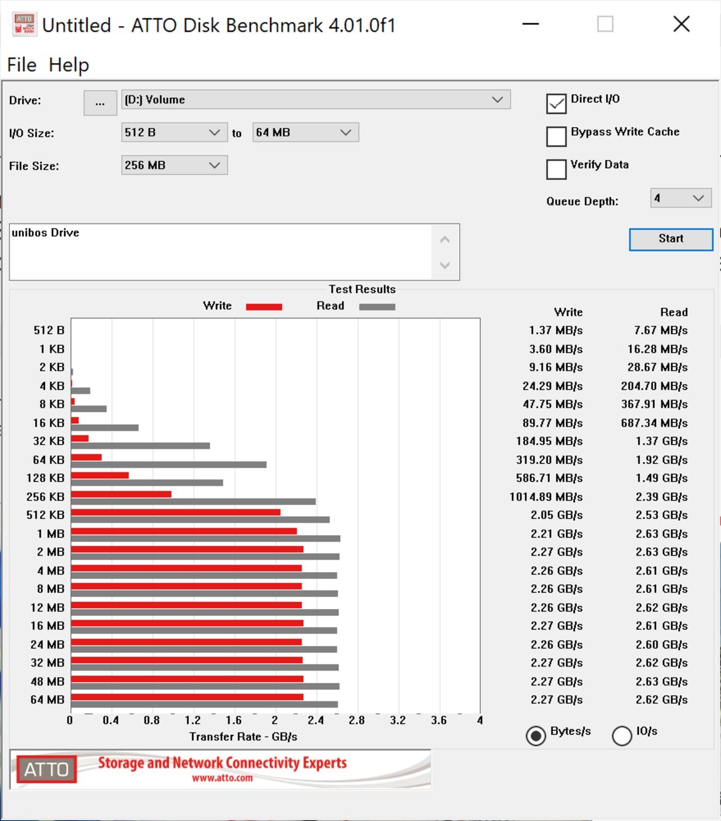This screenshot has height=821, width=721.
Task: Click the 1 MB write value 2.21 GB/s
Action: [x=557, y=533]
